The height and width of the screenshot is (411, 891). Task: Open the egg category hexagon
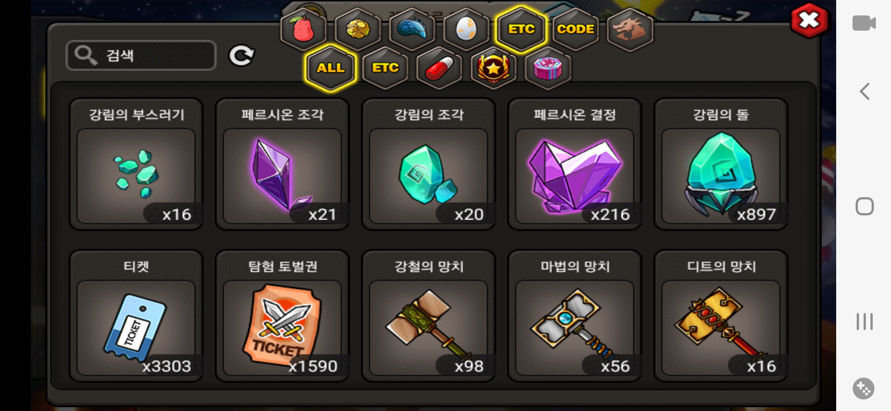(x=466, y=29)
